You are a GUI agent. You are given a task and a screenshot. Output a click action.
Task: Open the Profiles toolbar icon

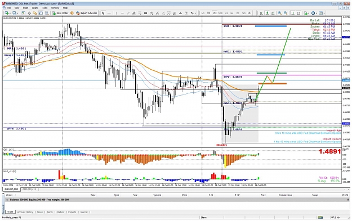click(14, 13)
